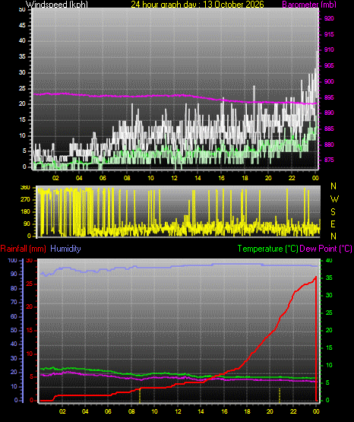Viewport: 354px width, 422px height.
Task: Click the "22" hour label under windspeed graph
Action: (x=292, y=178)
